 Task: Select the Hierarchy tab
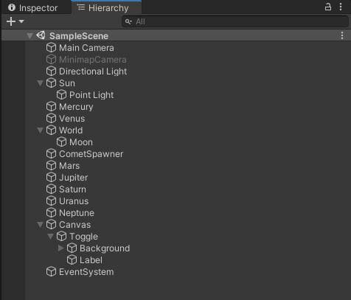click(106, 7)
